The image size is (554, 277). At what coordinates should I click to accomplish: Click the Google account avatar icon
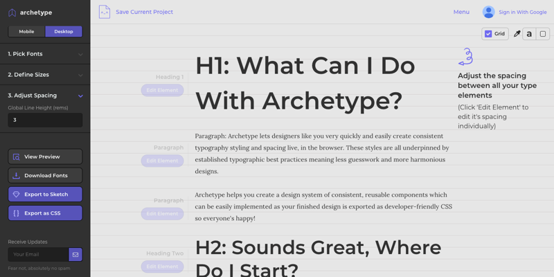click(x=489, y=12)
